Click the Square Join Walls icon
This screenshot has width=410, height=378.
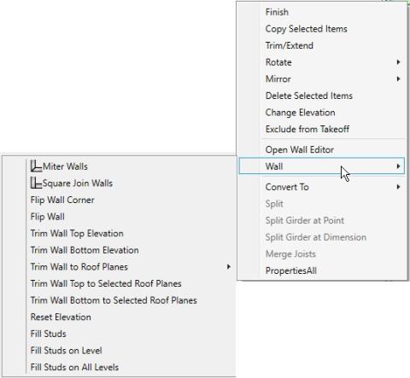[x=36, y=183]
